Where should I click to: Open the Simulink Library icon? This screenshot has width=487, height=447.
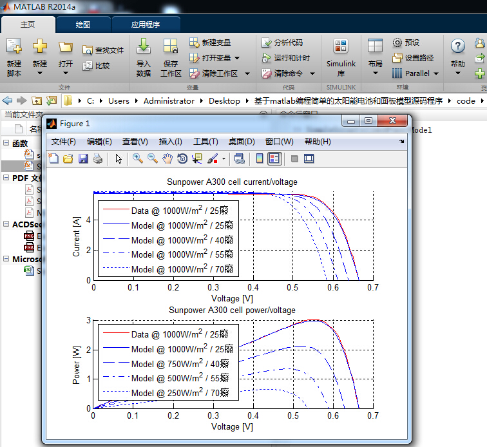tap(341, 46)
